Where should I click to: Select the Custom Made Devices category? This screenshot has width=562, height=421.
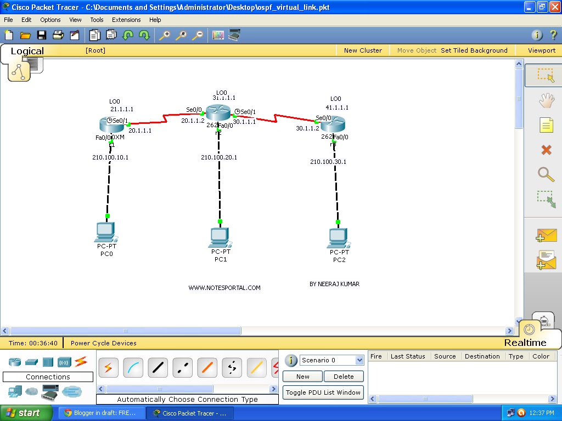50,392
